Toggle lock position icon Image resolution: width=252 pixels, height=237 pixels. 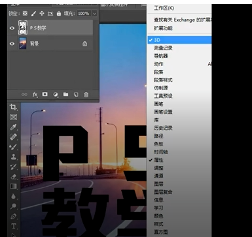pos(42,14)
